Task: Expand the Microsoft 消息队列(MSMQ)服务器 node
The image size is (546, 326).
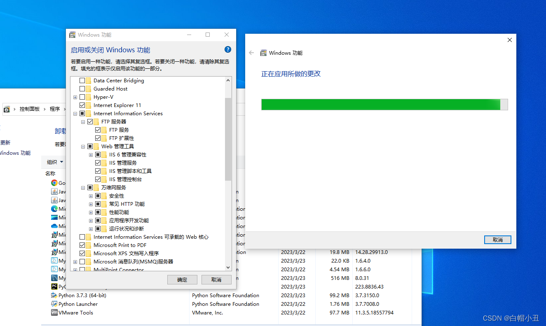Action: (75, 262)
